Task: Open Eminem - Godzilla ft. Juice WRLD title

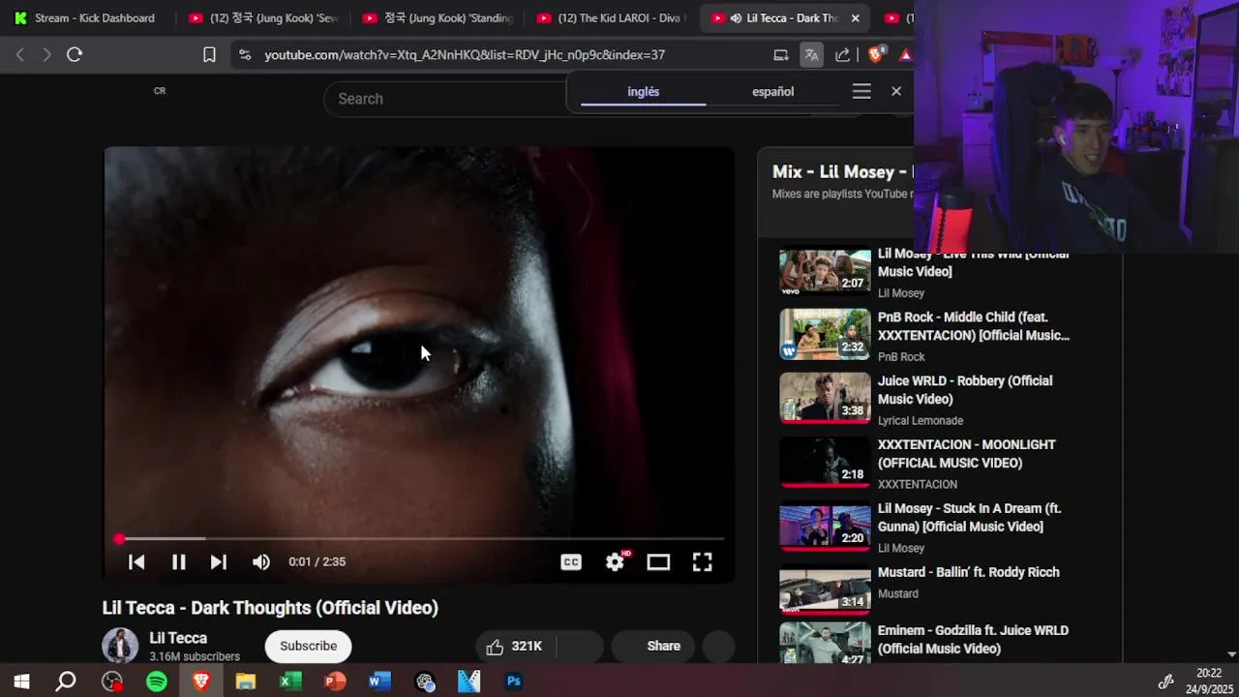Action: [973, 639]
